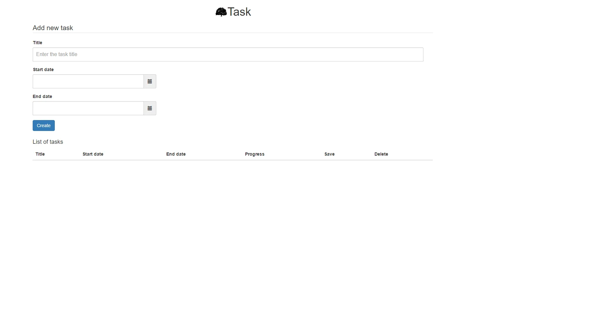Open the Start date calendar picker
This screenshot has width=615, height=333.
(150, 81)
